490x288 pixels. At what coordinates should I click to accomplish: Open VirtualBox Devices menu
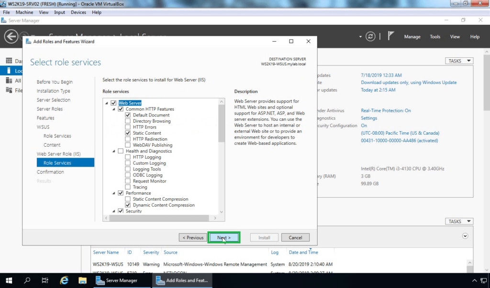78,12
